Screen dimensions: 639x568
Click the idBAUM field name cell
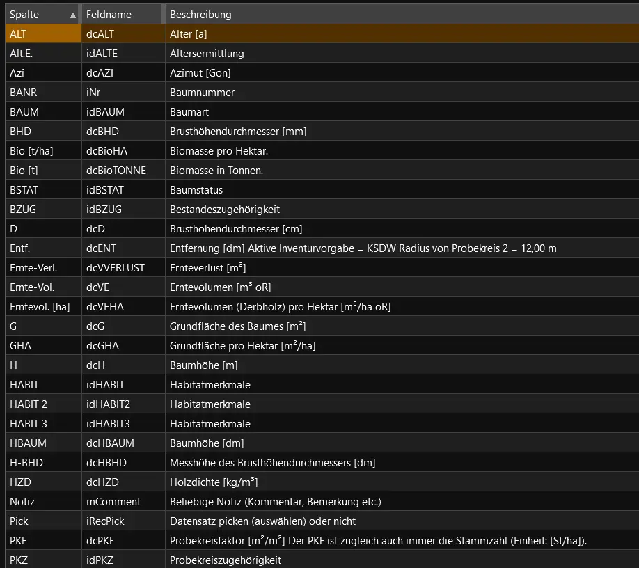(106, 112)
